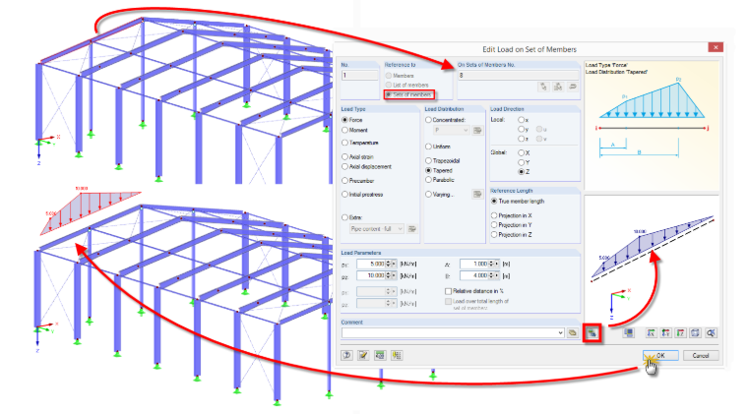Screen dimensions: 748x414
Task: Open the comment library icon
Action: click(x=573, y=333)
